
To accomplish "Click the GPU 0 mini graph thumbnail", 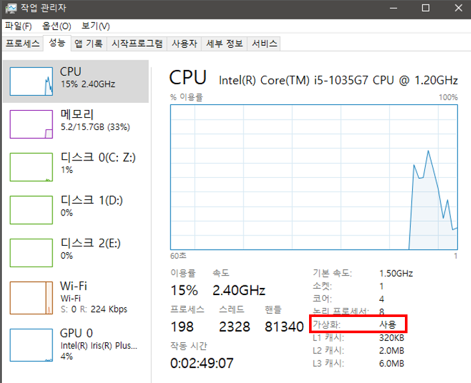I will [x=31, y=345].
